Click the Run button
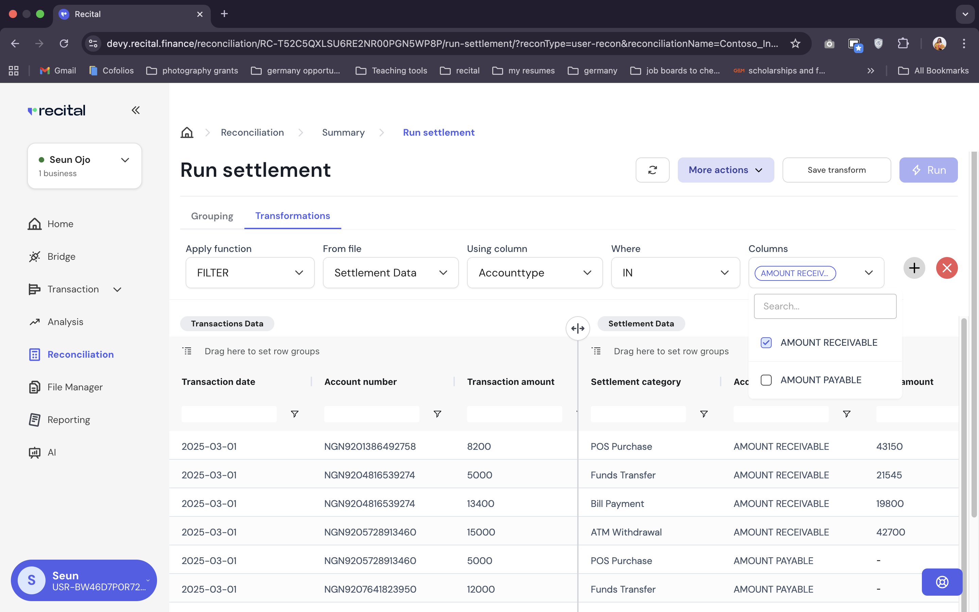The width and height of the screenshot is (979, 612). pyautogui.click(x=928, y=170)
